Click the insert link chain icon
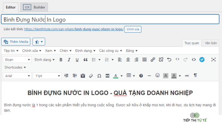 point(153,59)
